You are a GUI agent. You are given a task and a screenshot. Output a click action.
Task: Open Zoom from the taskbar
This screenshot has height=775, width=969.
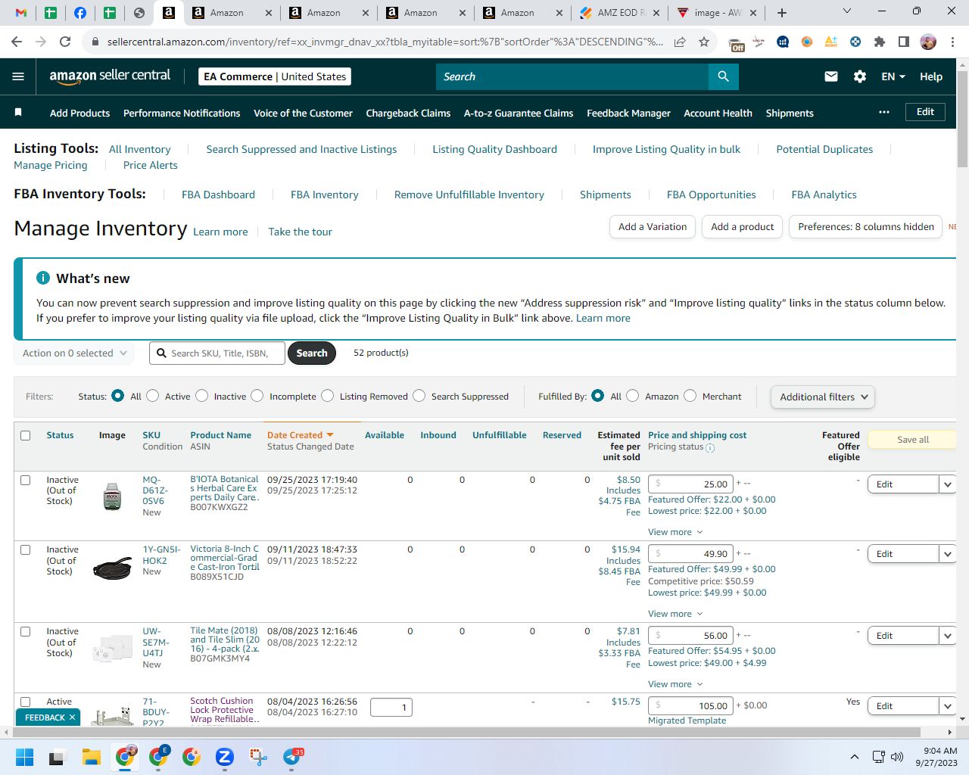[225, 757]
